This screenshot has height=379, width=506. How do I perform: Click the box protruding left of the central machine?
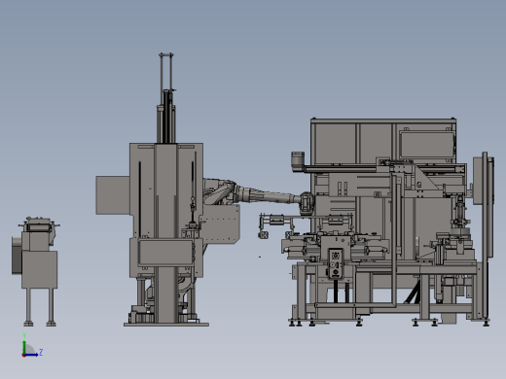113,195
